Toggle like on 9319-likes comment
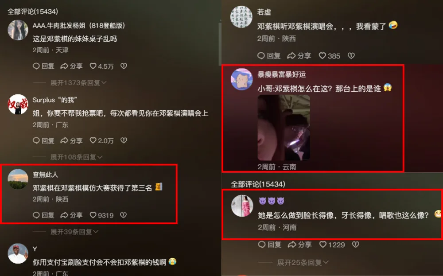443x276 pixels. 101,215
